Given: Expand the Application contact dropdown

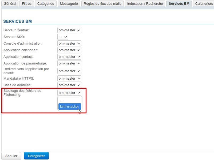Looking at the screenshot, I should pos(69,57).
